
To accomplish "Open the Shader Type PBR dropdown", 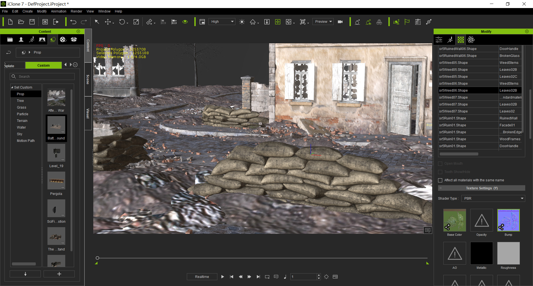I will click(x=493, y=199).
